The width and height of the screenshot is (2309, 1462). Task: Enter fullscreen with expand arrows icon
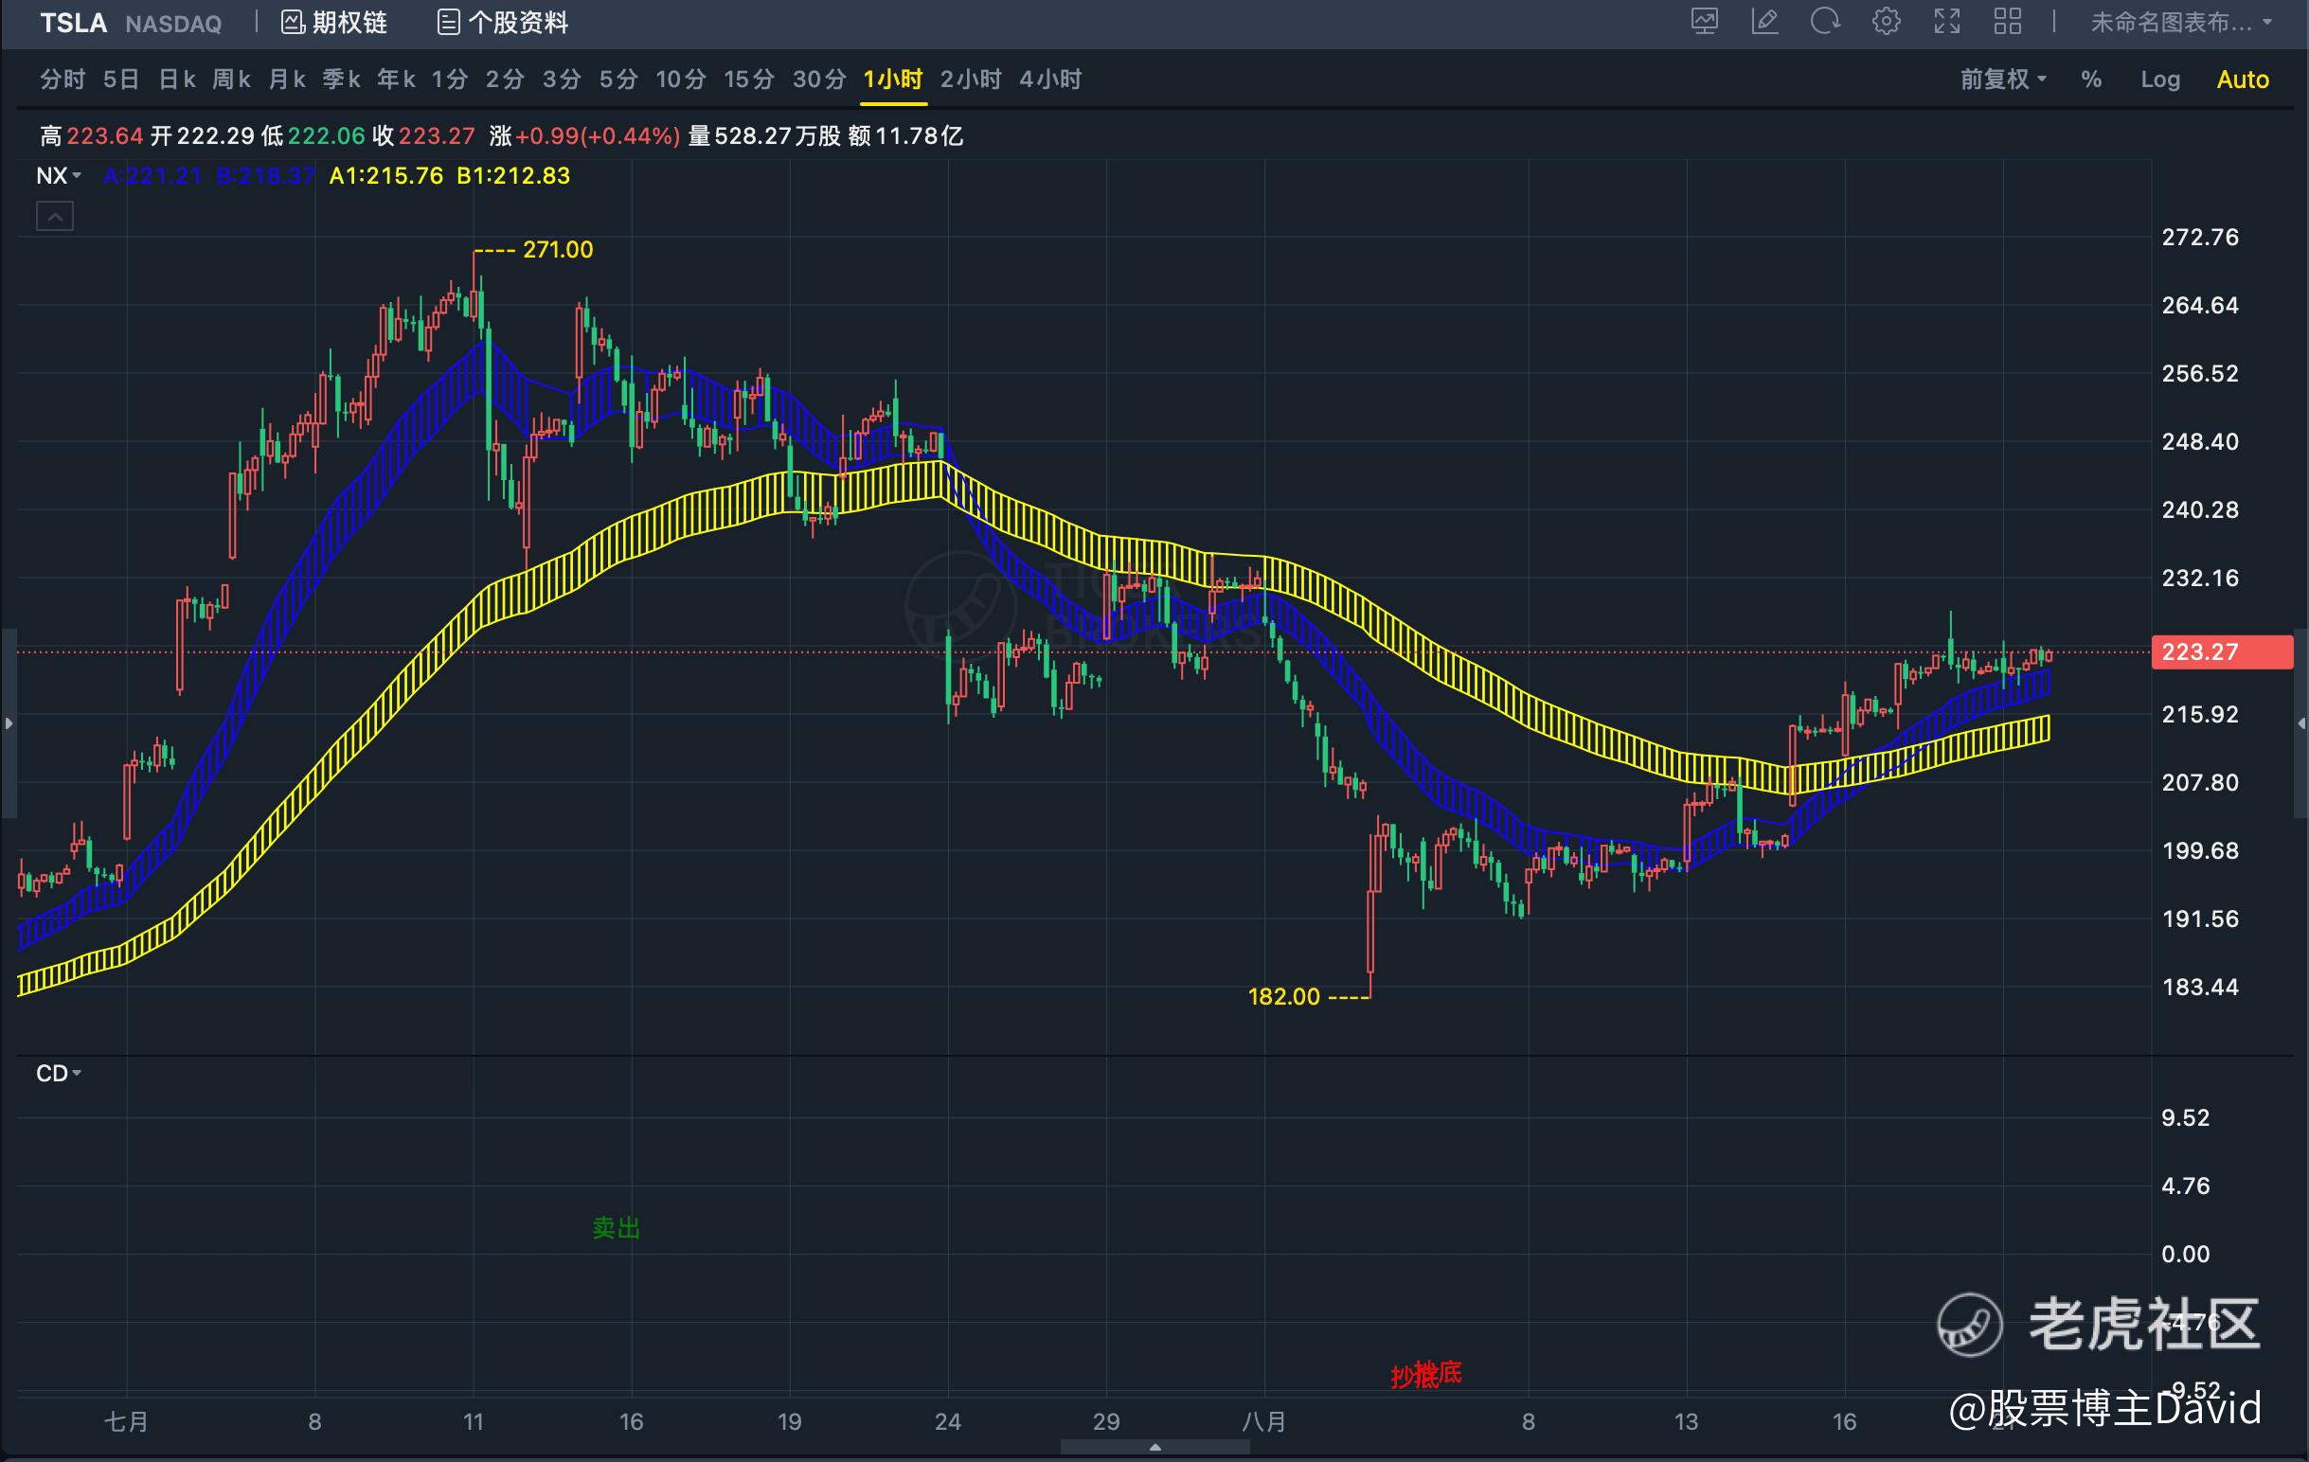(x=1946, y=21)
